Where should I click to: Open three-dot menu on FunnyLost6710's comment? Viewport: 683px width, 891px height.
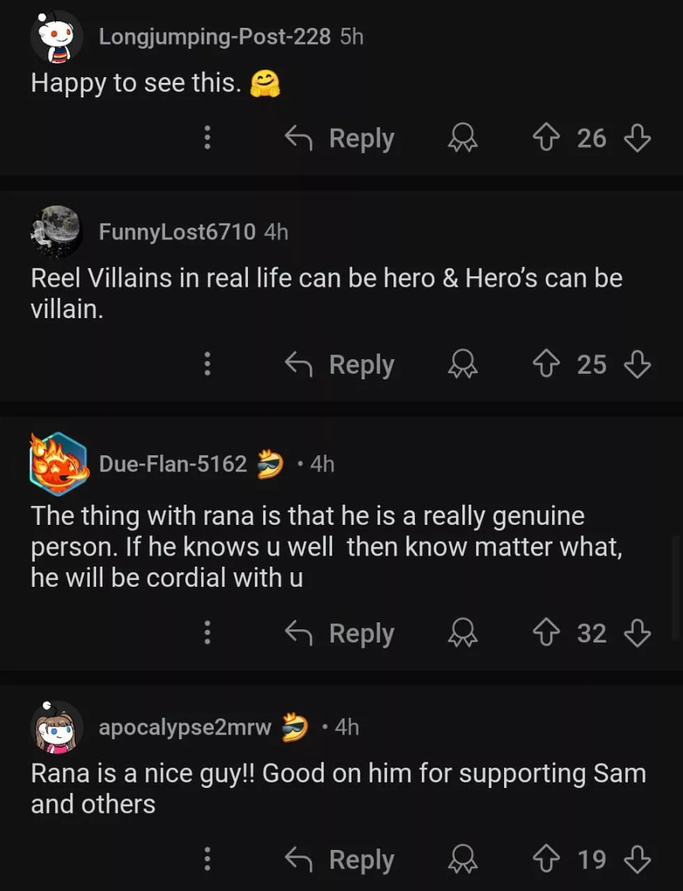click(x=207, y=364)
